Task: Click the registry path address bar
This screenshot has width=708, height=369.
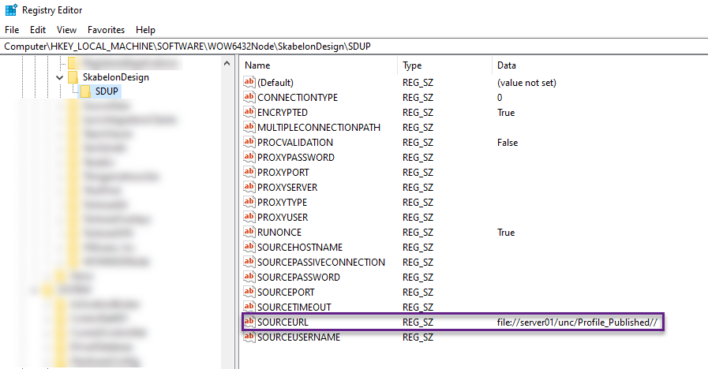Action: click(354, 47)
